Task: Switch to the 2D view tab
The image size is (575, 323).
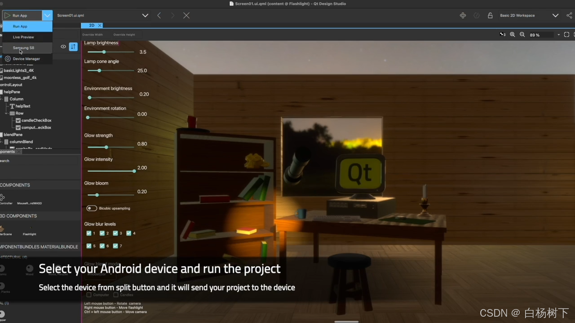Action: coord(91,25)
